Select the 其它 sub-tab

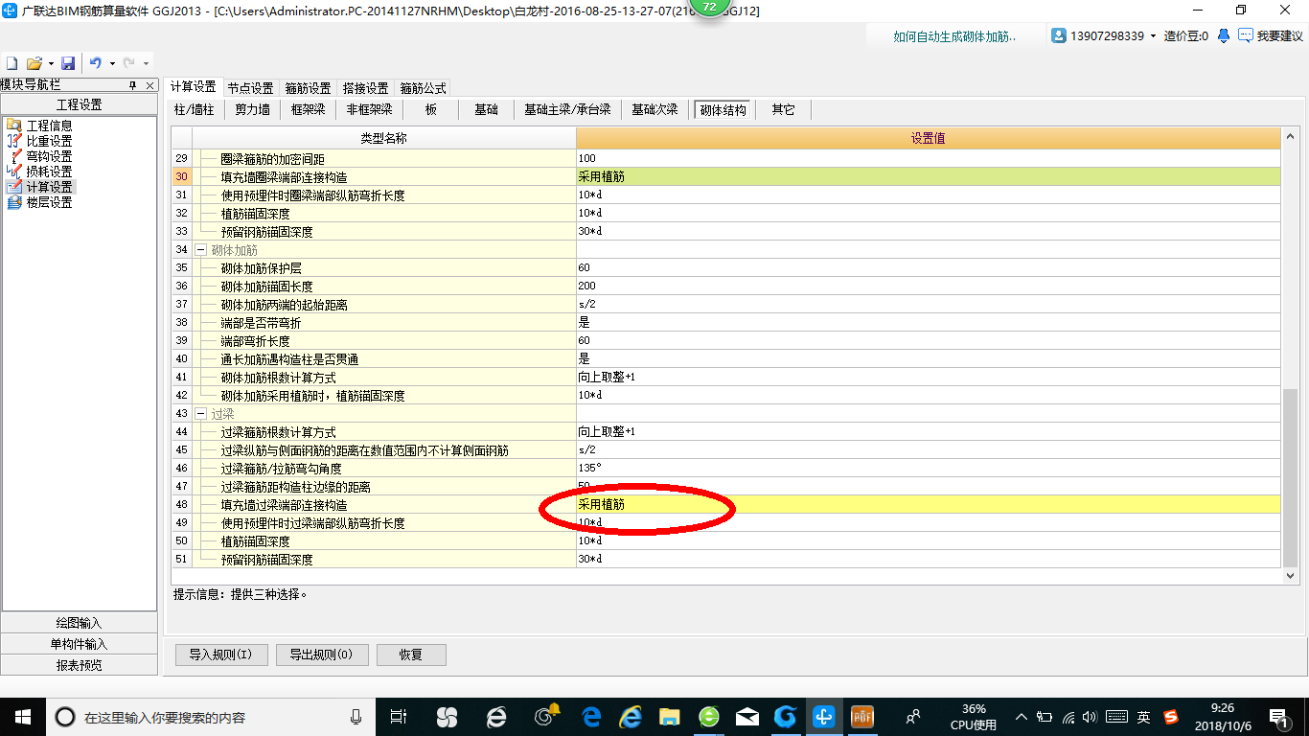(783, 109)
